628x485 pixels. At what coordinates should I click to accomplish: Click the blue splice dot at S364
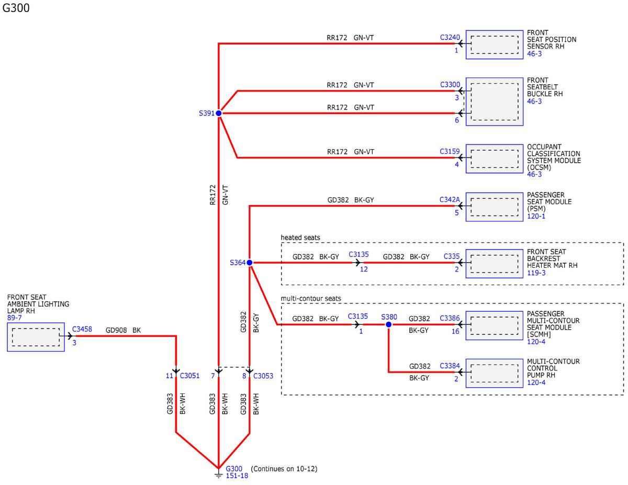click(250, 263)
